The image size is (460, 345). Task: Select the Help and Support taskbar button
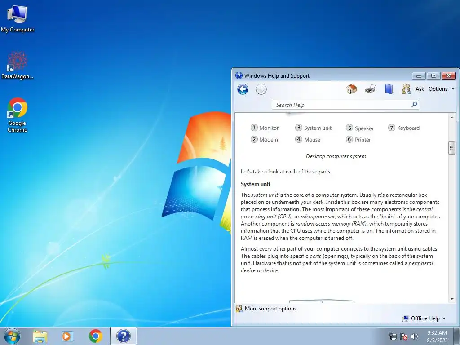pos(123,336)
